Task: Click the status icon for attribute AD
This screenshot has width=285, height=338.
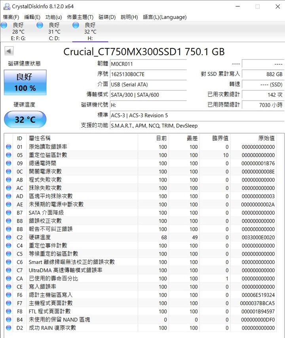Action: [x=9, y=196]
